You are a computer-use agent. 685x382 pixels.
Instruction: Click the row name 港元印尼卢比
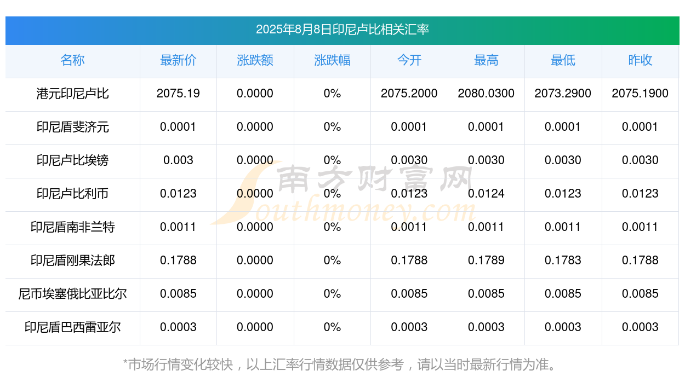click(73, 94)
